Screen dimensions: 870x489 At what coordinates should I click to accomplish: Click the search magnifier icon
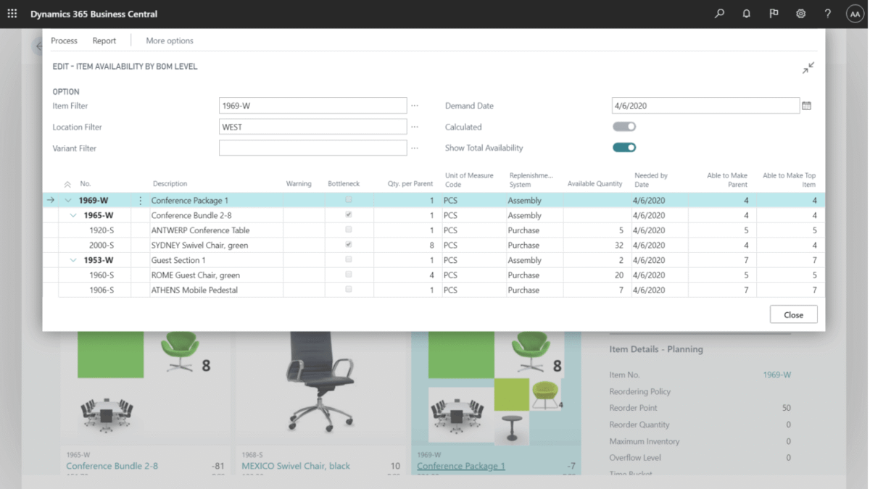pyautogui.click(x=719, y=13)
